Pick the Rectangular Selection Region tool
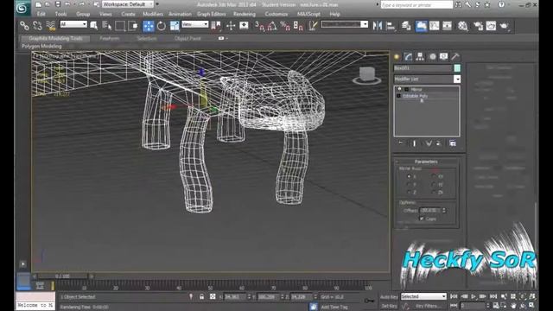553x311 pixels. 120,26
